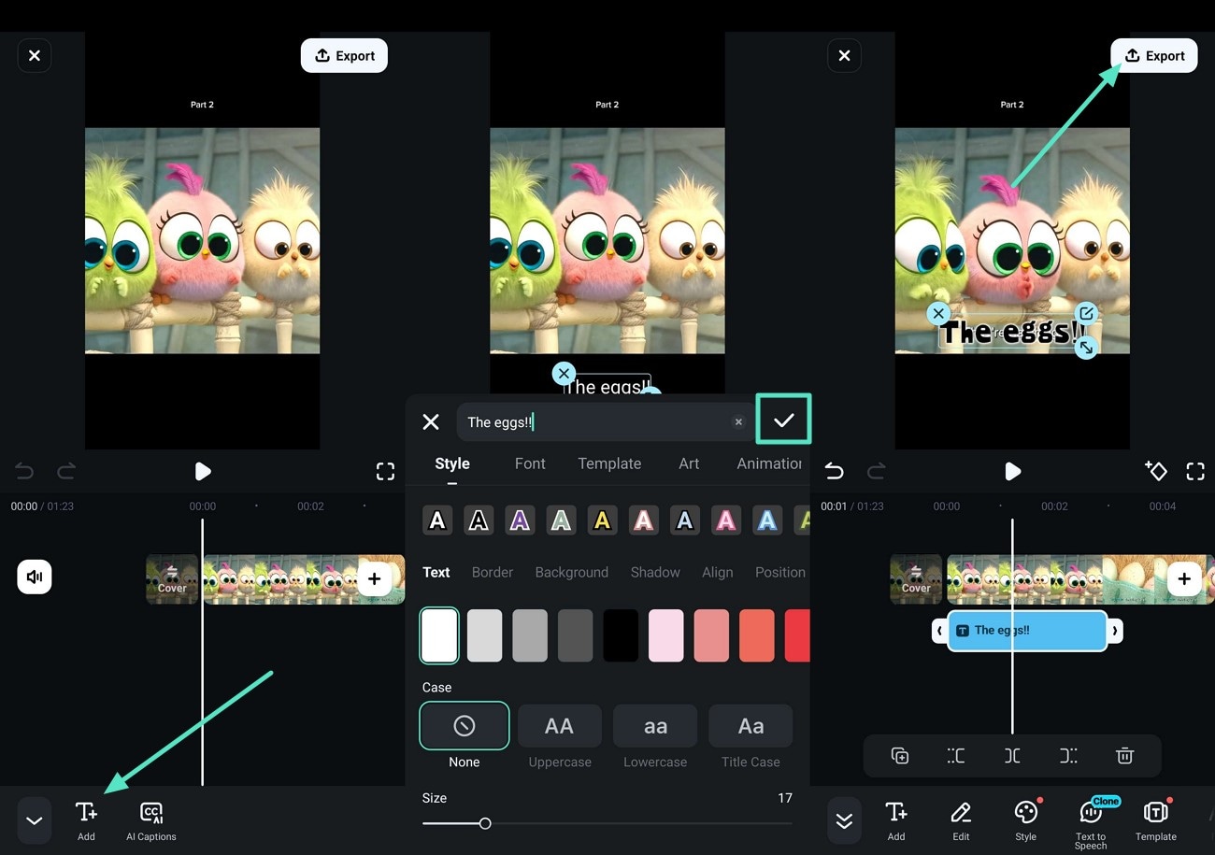1215x855 pixels.
Task: Duplicate the text clip with copy icon
Action: click(900, 756)
